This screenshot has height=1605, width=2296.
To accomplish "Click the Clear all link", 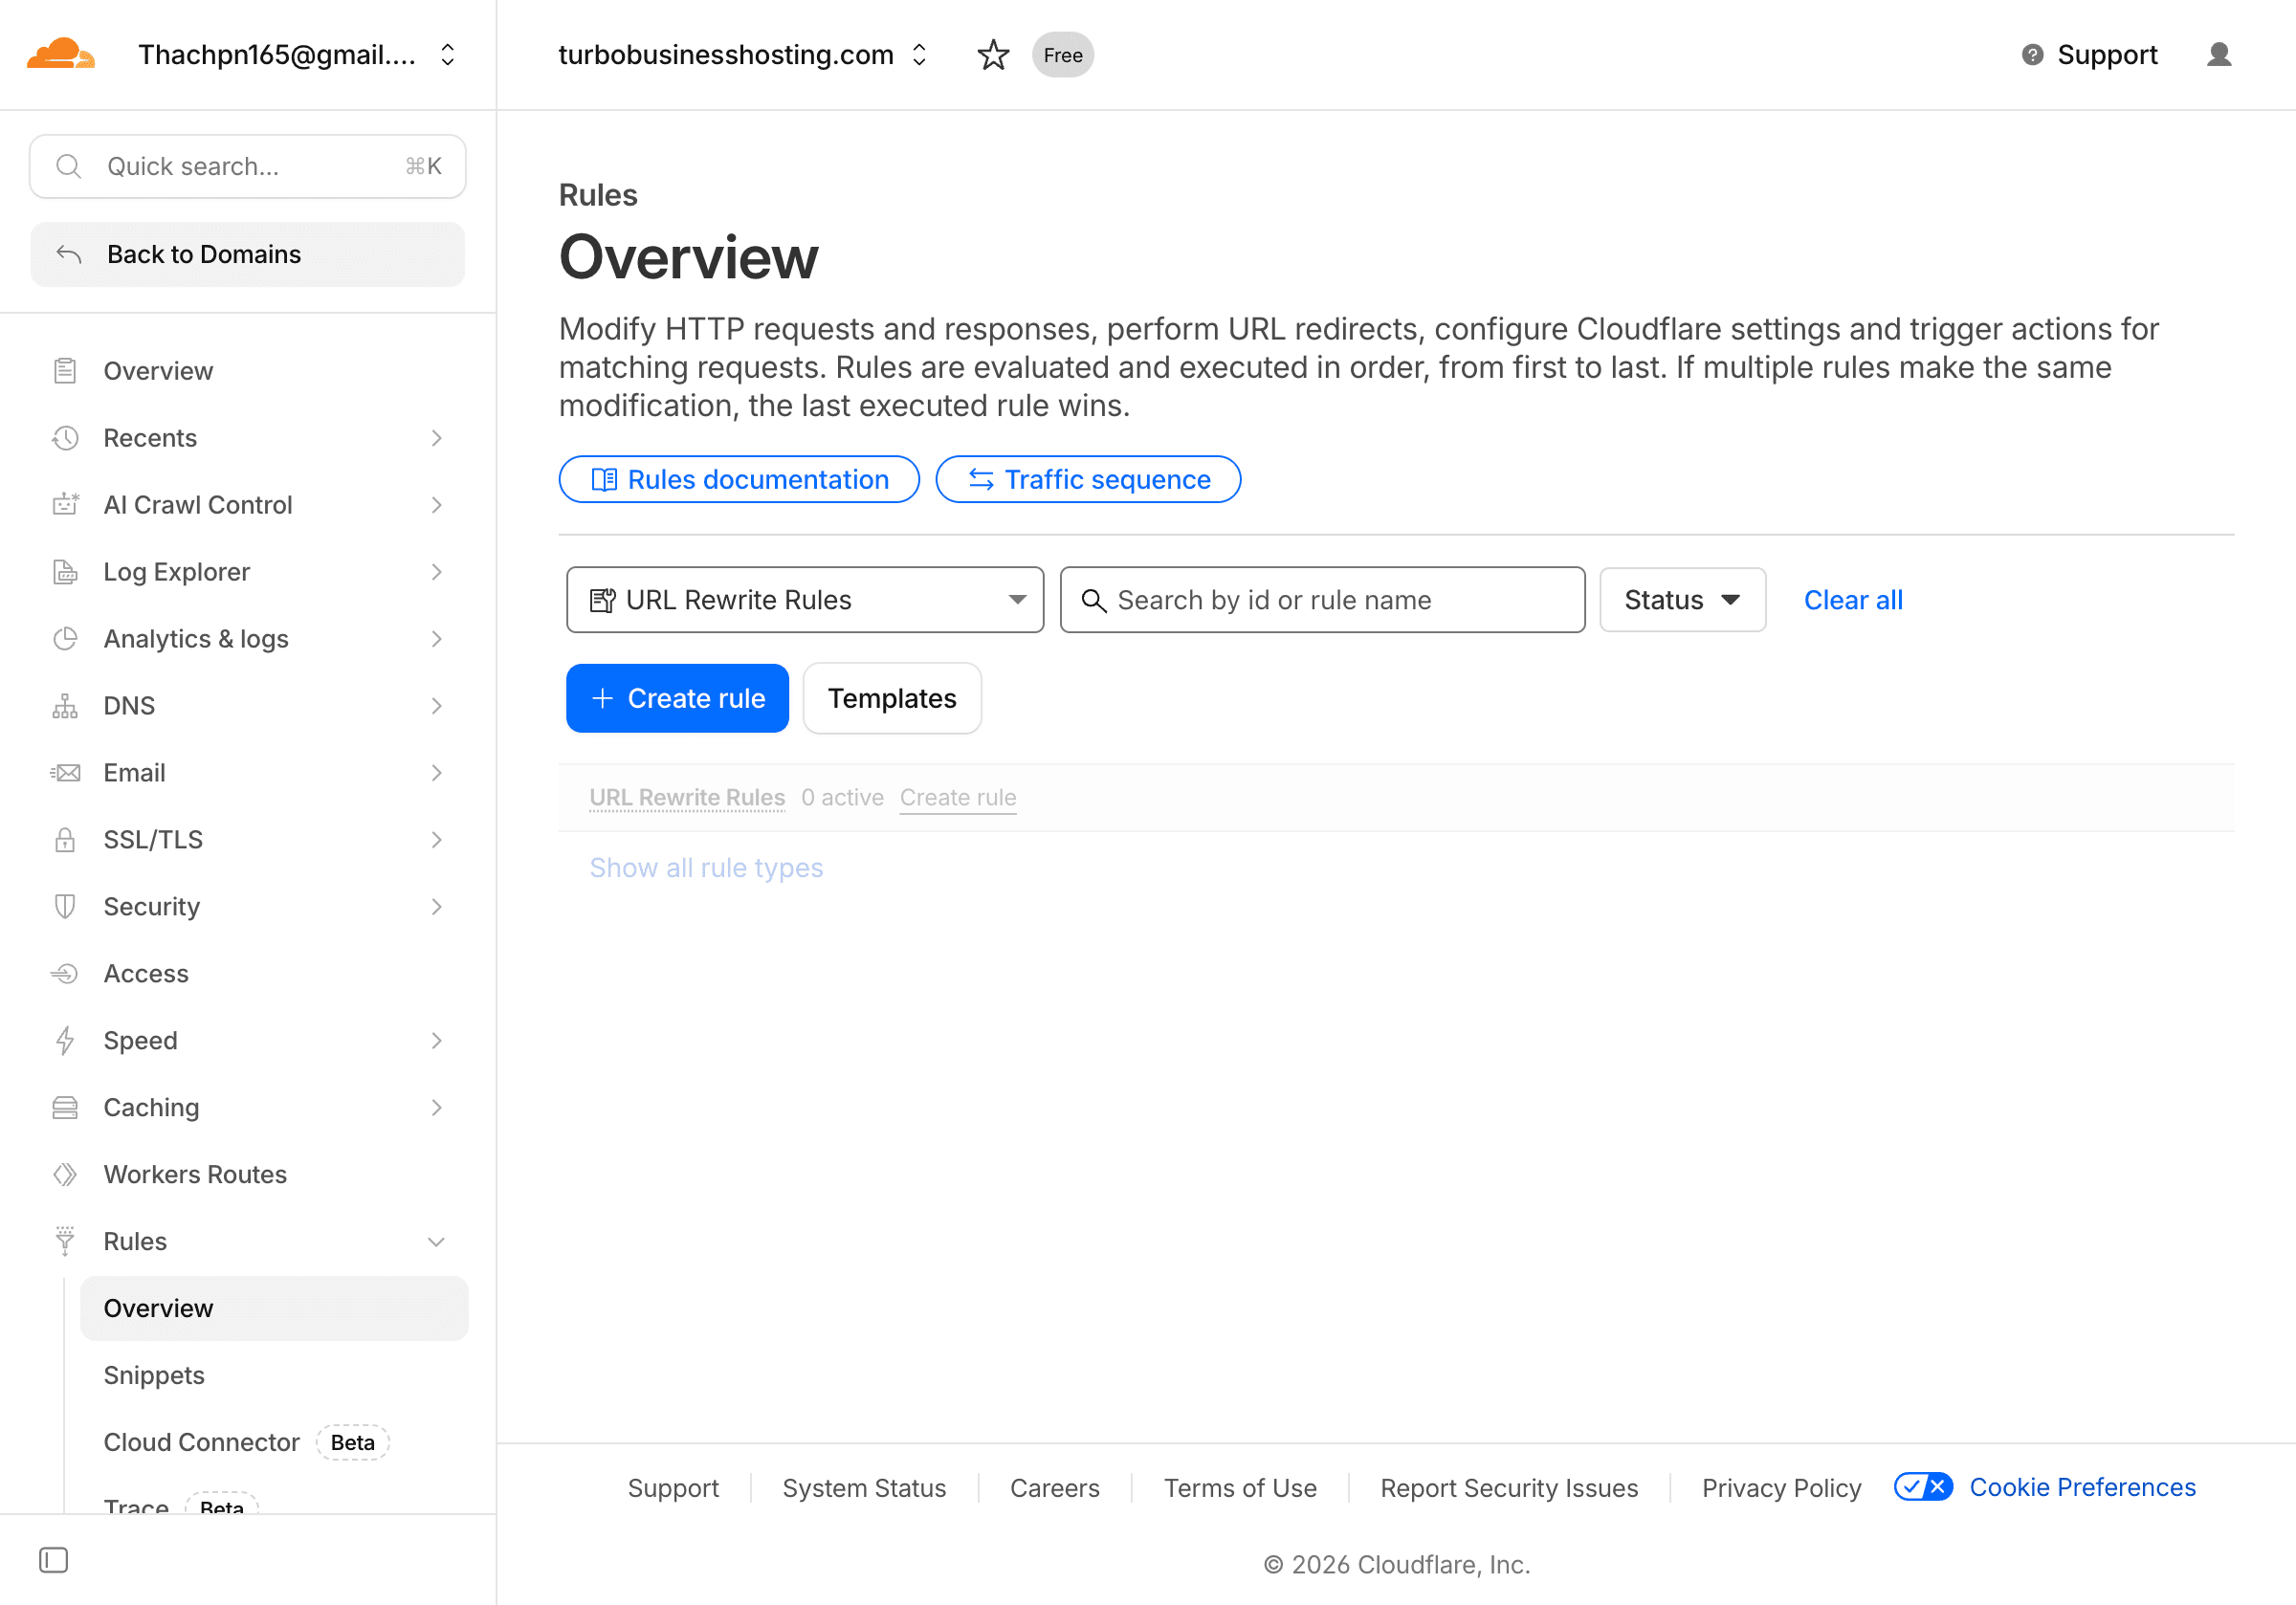I will coord(1852,600).
